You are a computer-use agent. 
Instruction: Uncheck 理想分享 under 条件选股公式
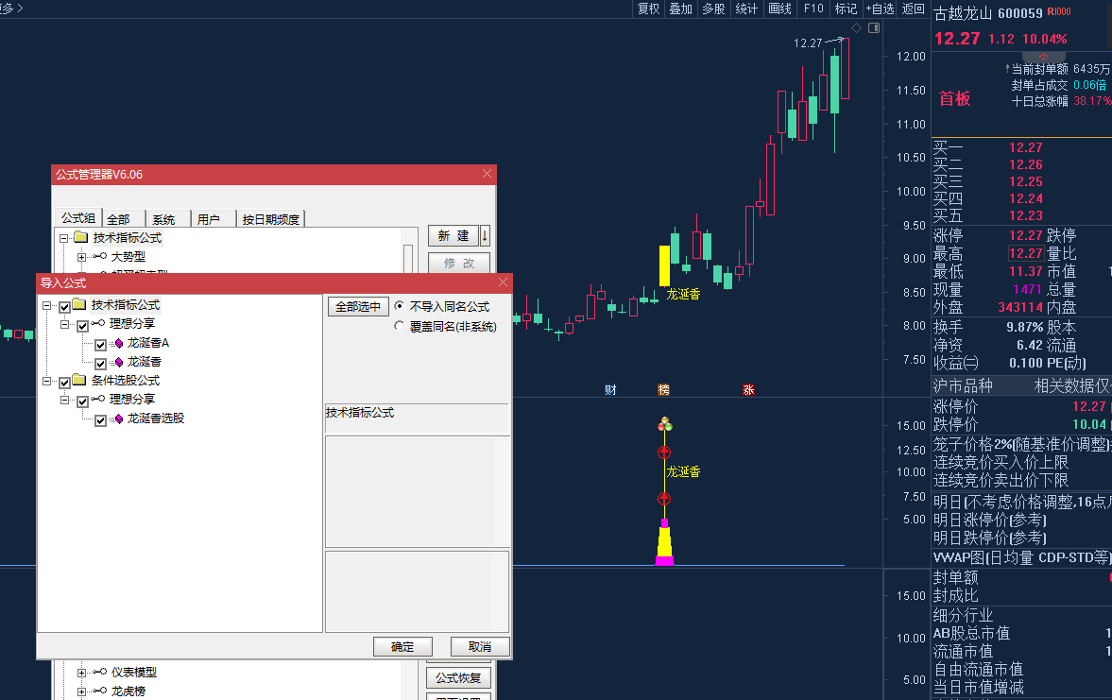point(82,401)
